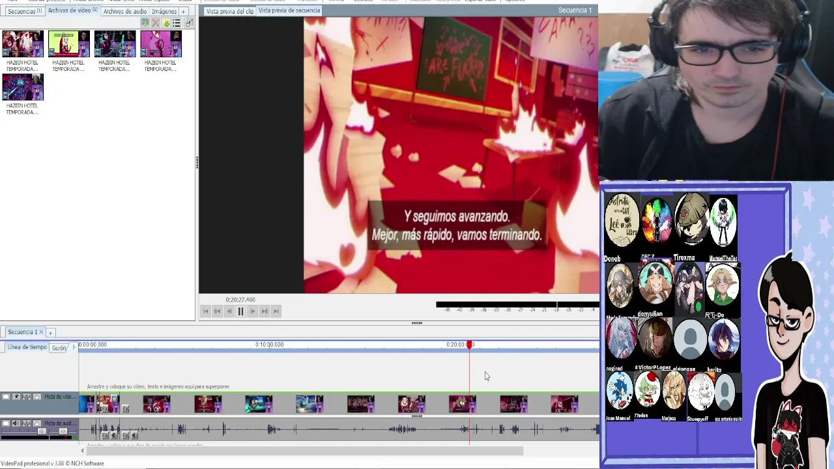
Task: Delete selected file with red X icon
Action: pos(155,23)
